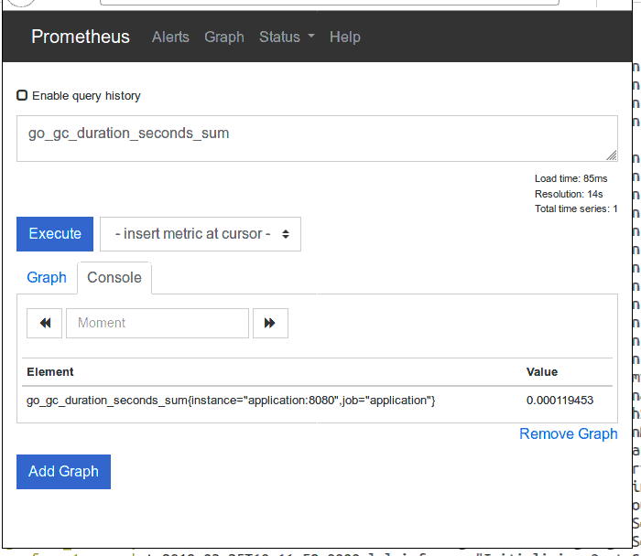Viewport: 641px width, 556px height.
Task: Grab the query box resize handle
Action: click(612, 155)
